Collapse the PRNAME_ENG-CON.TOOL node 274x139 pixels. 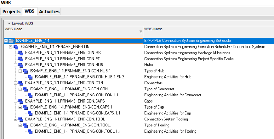click(x=15, y=119)
